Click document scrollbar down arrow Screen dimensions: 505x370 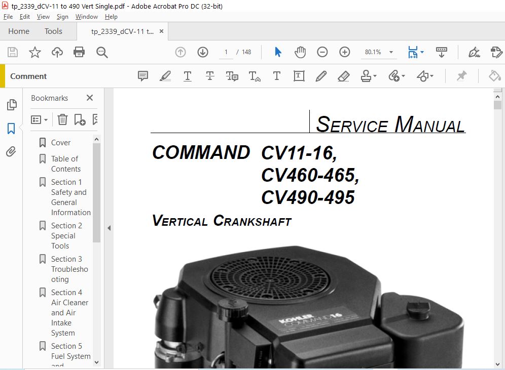(x=497, y=364)
